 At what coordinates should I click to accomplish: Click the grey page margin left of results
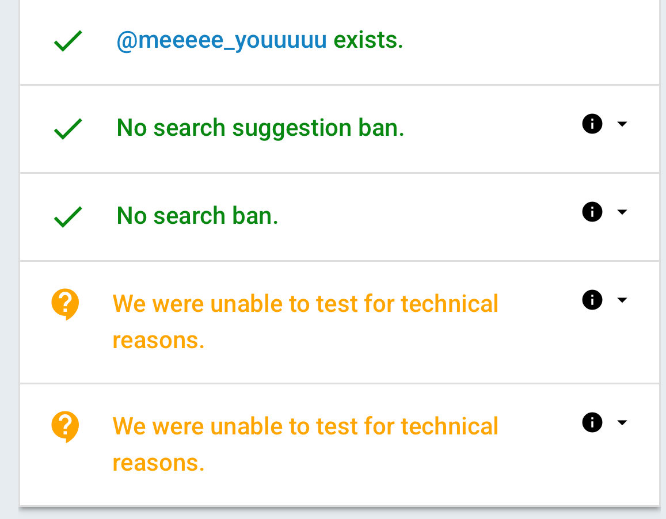pos(9,259)
